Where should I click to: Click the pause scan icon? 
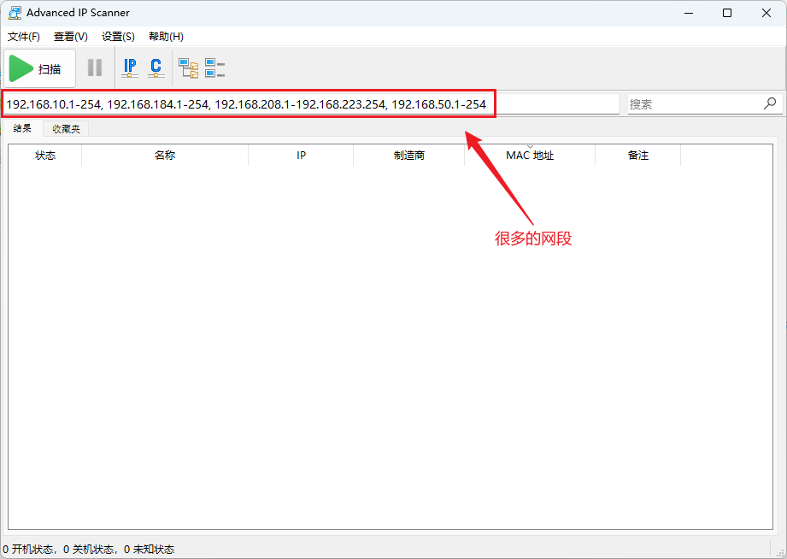[95, 68]
